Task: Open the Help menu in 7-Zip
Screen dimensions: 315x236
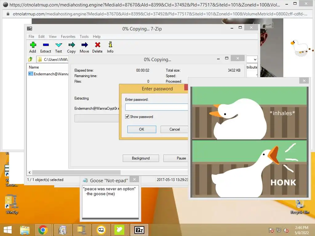Action: [97, 37]
